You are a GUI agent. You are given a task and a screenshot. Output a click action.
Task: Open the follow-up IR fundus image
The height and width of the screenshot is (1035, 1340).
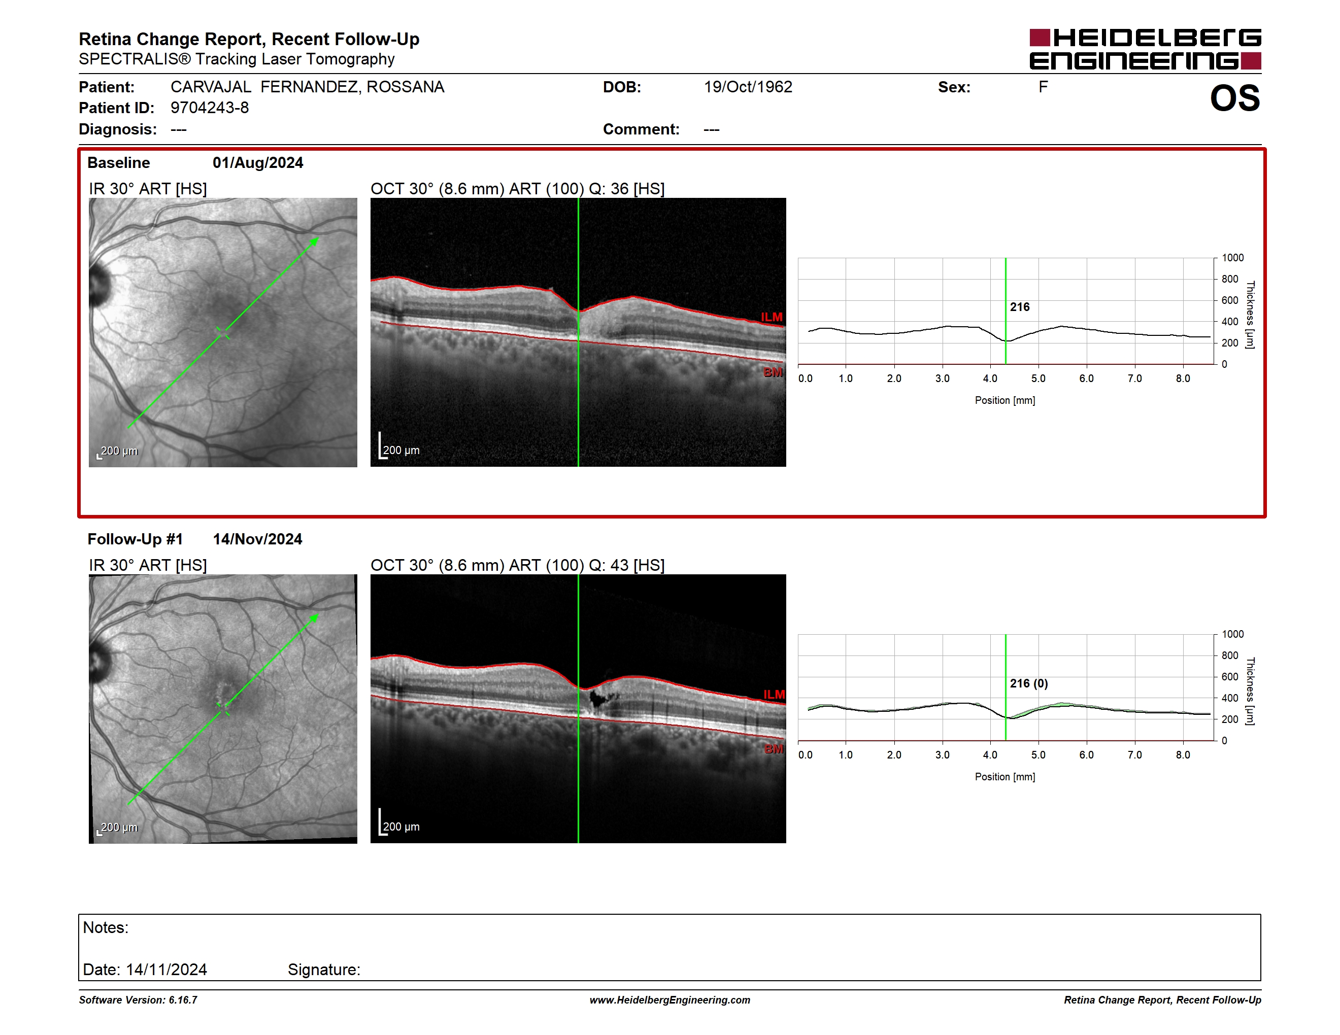point(223,709)
